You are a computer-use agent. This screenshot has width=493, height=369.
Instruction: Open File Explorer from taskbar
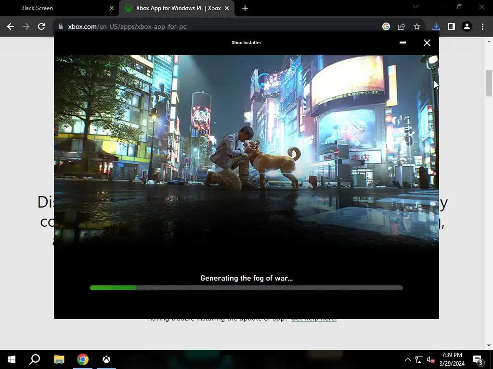[59, 359]
